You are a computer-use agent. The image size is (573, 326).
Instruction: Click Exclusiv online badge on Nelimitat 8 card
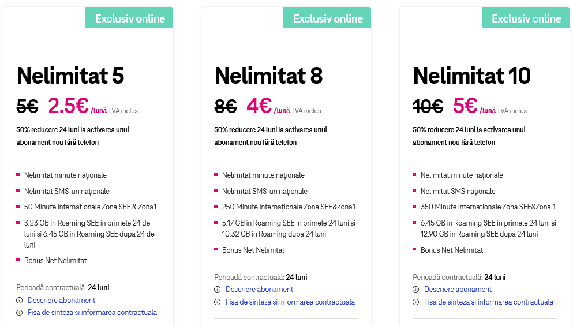[x=328, y=18]
